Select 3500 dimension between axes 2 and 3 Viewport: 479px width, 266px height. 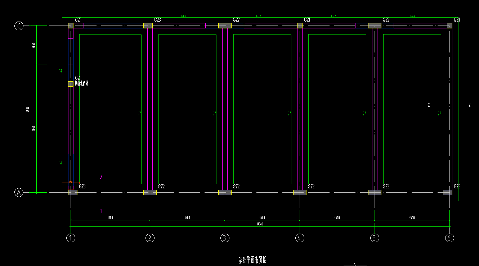pos(187,218)
